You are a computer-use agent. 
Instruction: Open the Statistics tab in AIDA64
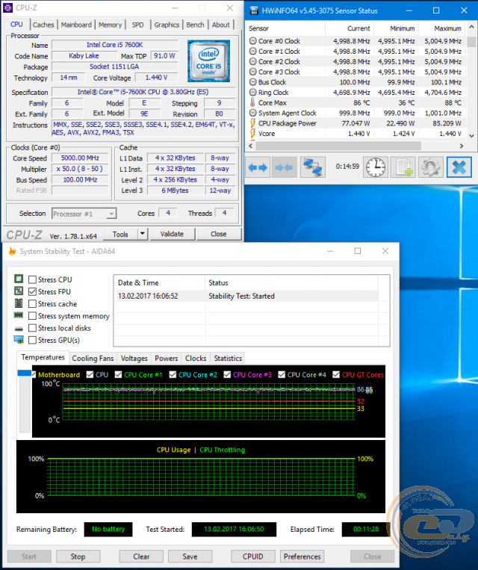[x=228, y=359]
